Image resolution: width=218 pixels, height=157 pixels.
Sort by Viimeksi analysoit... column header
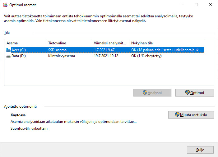[110, 43]
